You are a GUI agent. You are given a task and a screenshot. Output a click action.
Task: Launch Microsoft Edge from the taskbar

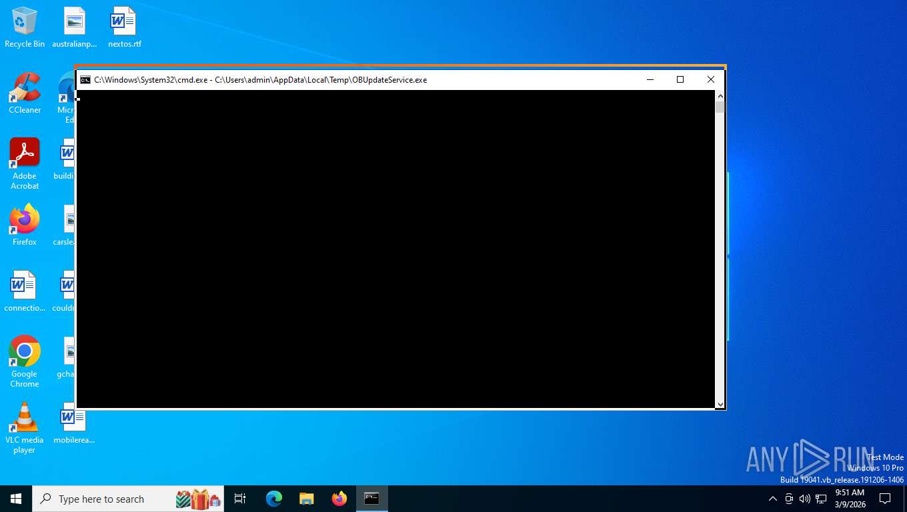click(273, 499)
